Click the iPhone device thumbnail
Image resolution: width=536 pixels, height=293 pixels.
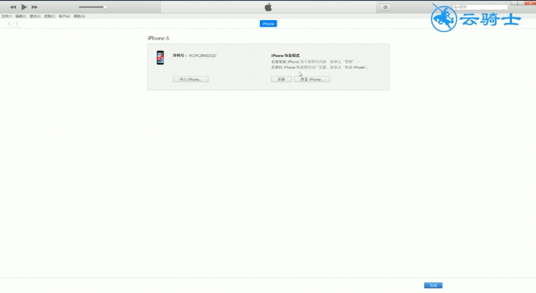pyautogui.click(x=160, y=58)
